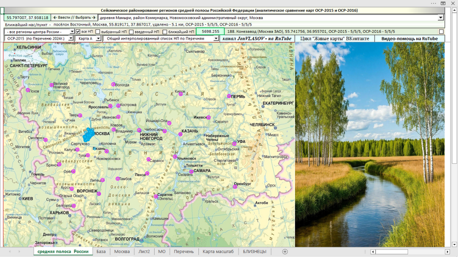Switch to the 'Карта масштаб' sheet tab
458x257 pixels.
pos(218,252)
